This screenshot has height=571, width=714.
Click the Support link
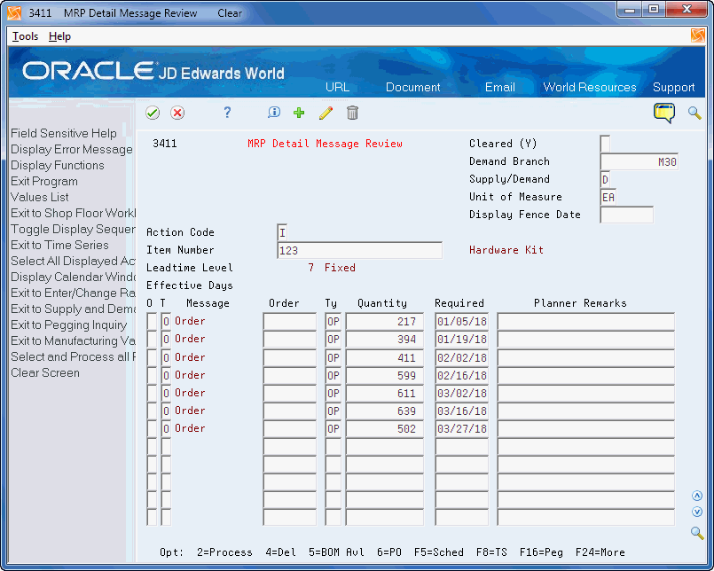point(673,87)
